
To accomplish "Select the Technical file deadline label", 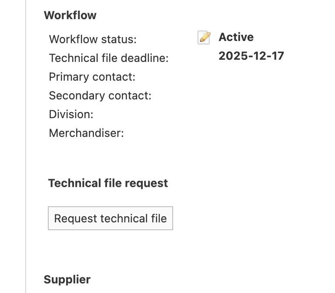I will [108, 58].
